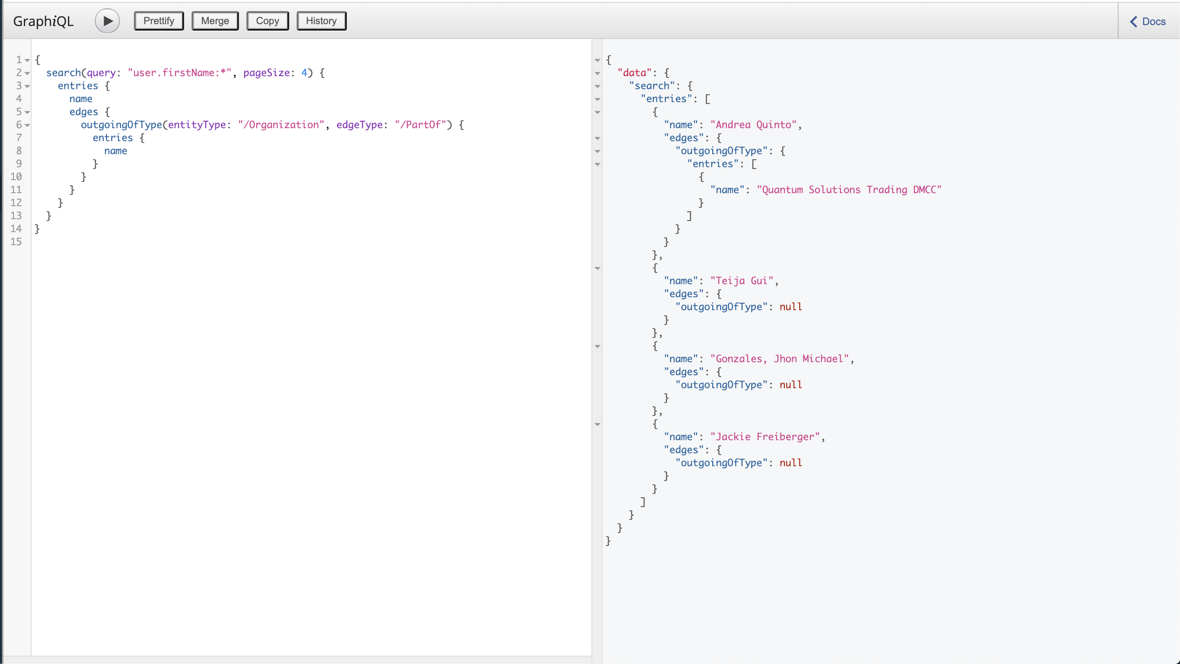
Task: Collapse the Gonzales, Jhon Michael result entry
Action: 597,346
